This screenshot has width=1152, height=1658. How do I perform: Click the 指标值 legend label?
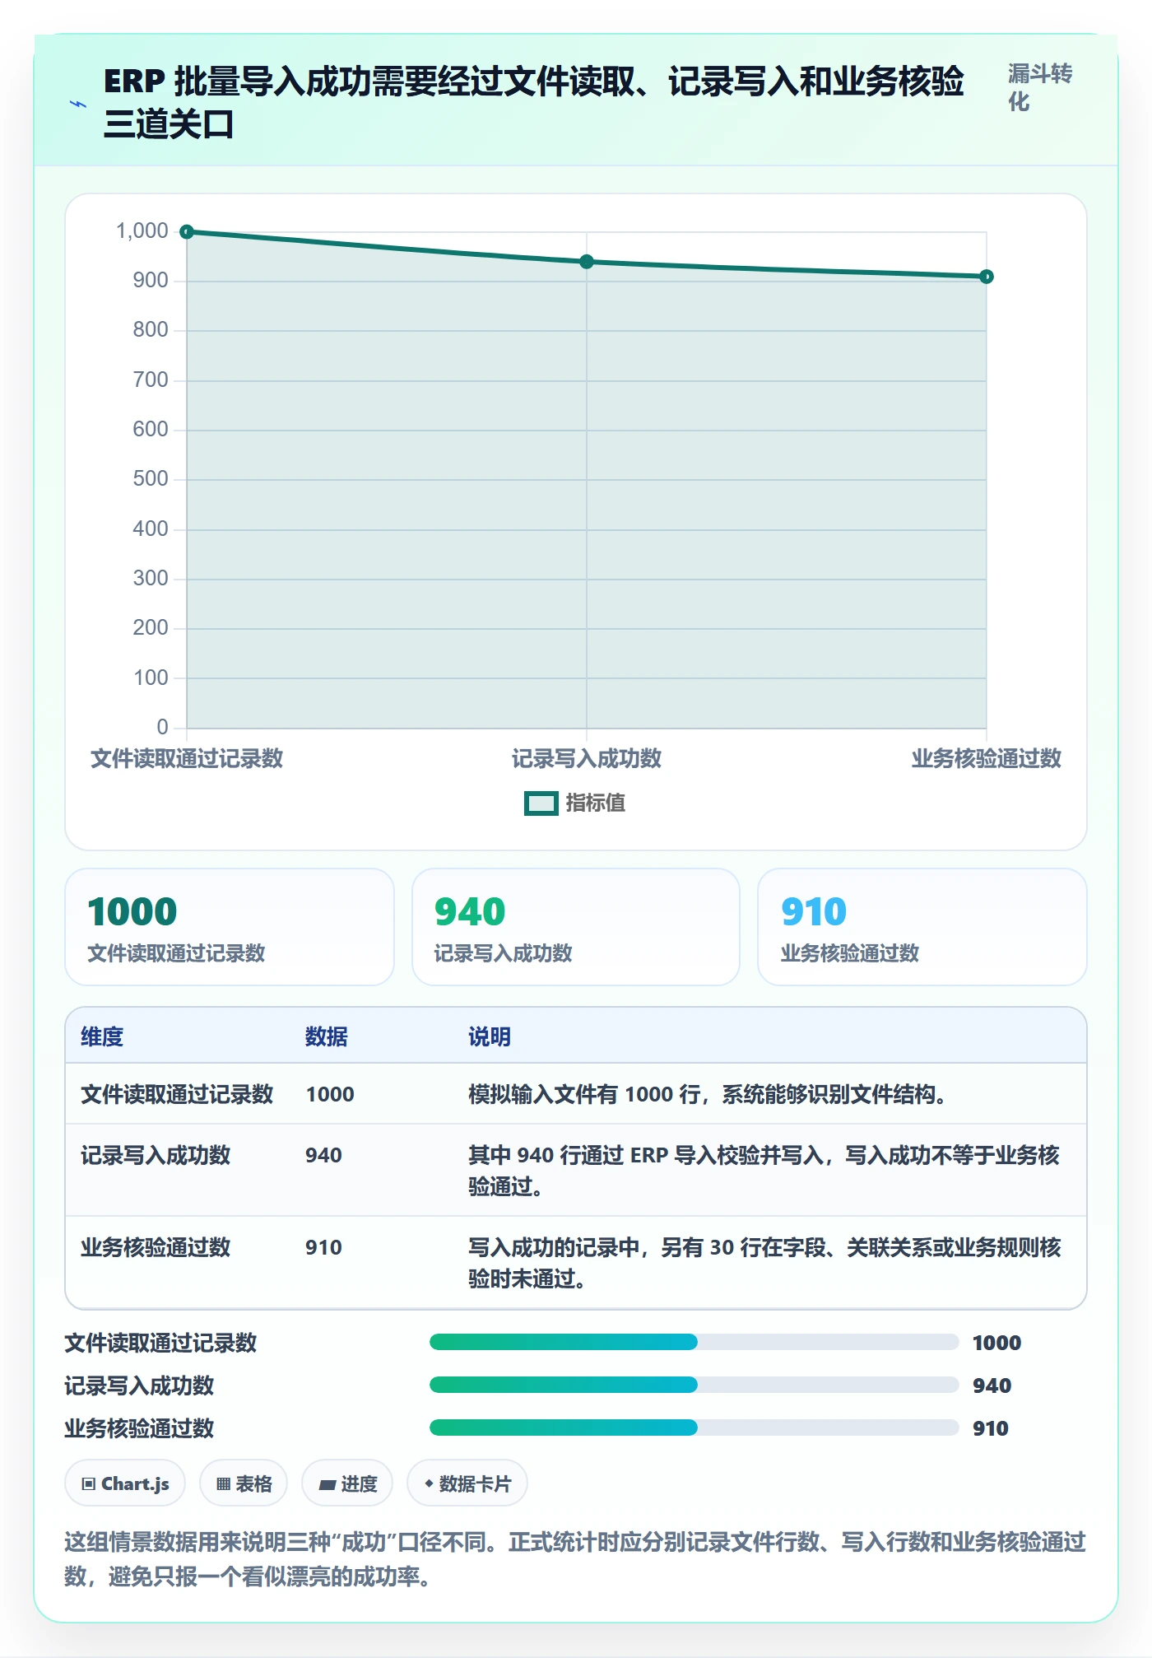point(595,803)
